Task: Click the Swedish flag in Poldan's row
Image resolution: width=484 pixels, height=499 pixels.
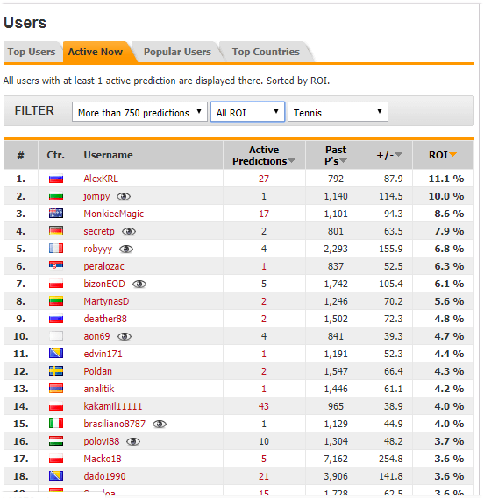Action: tap(56, 371)
